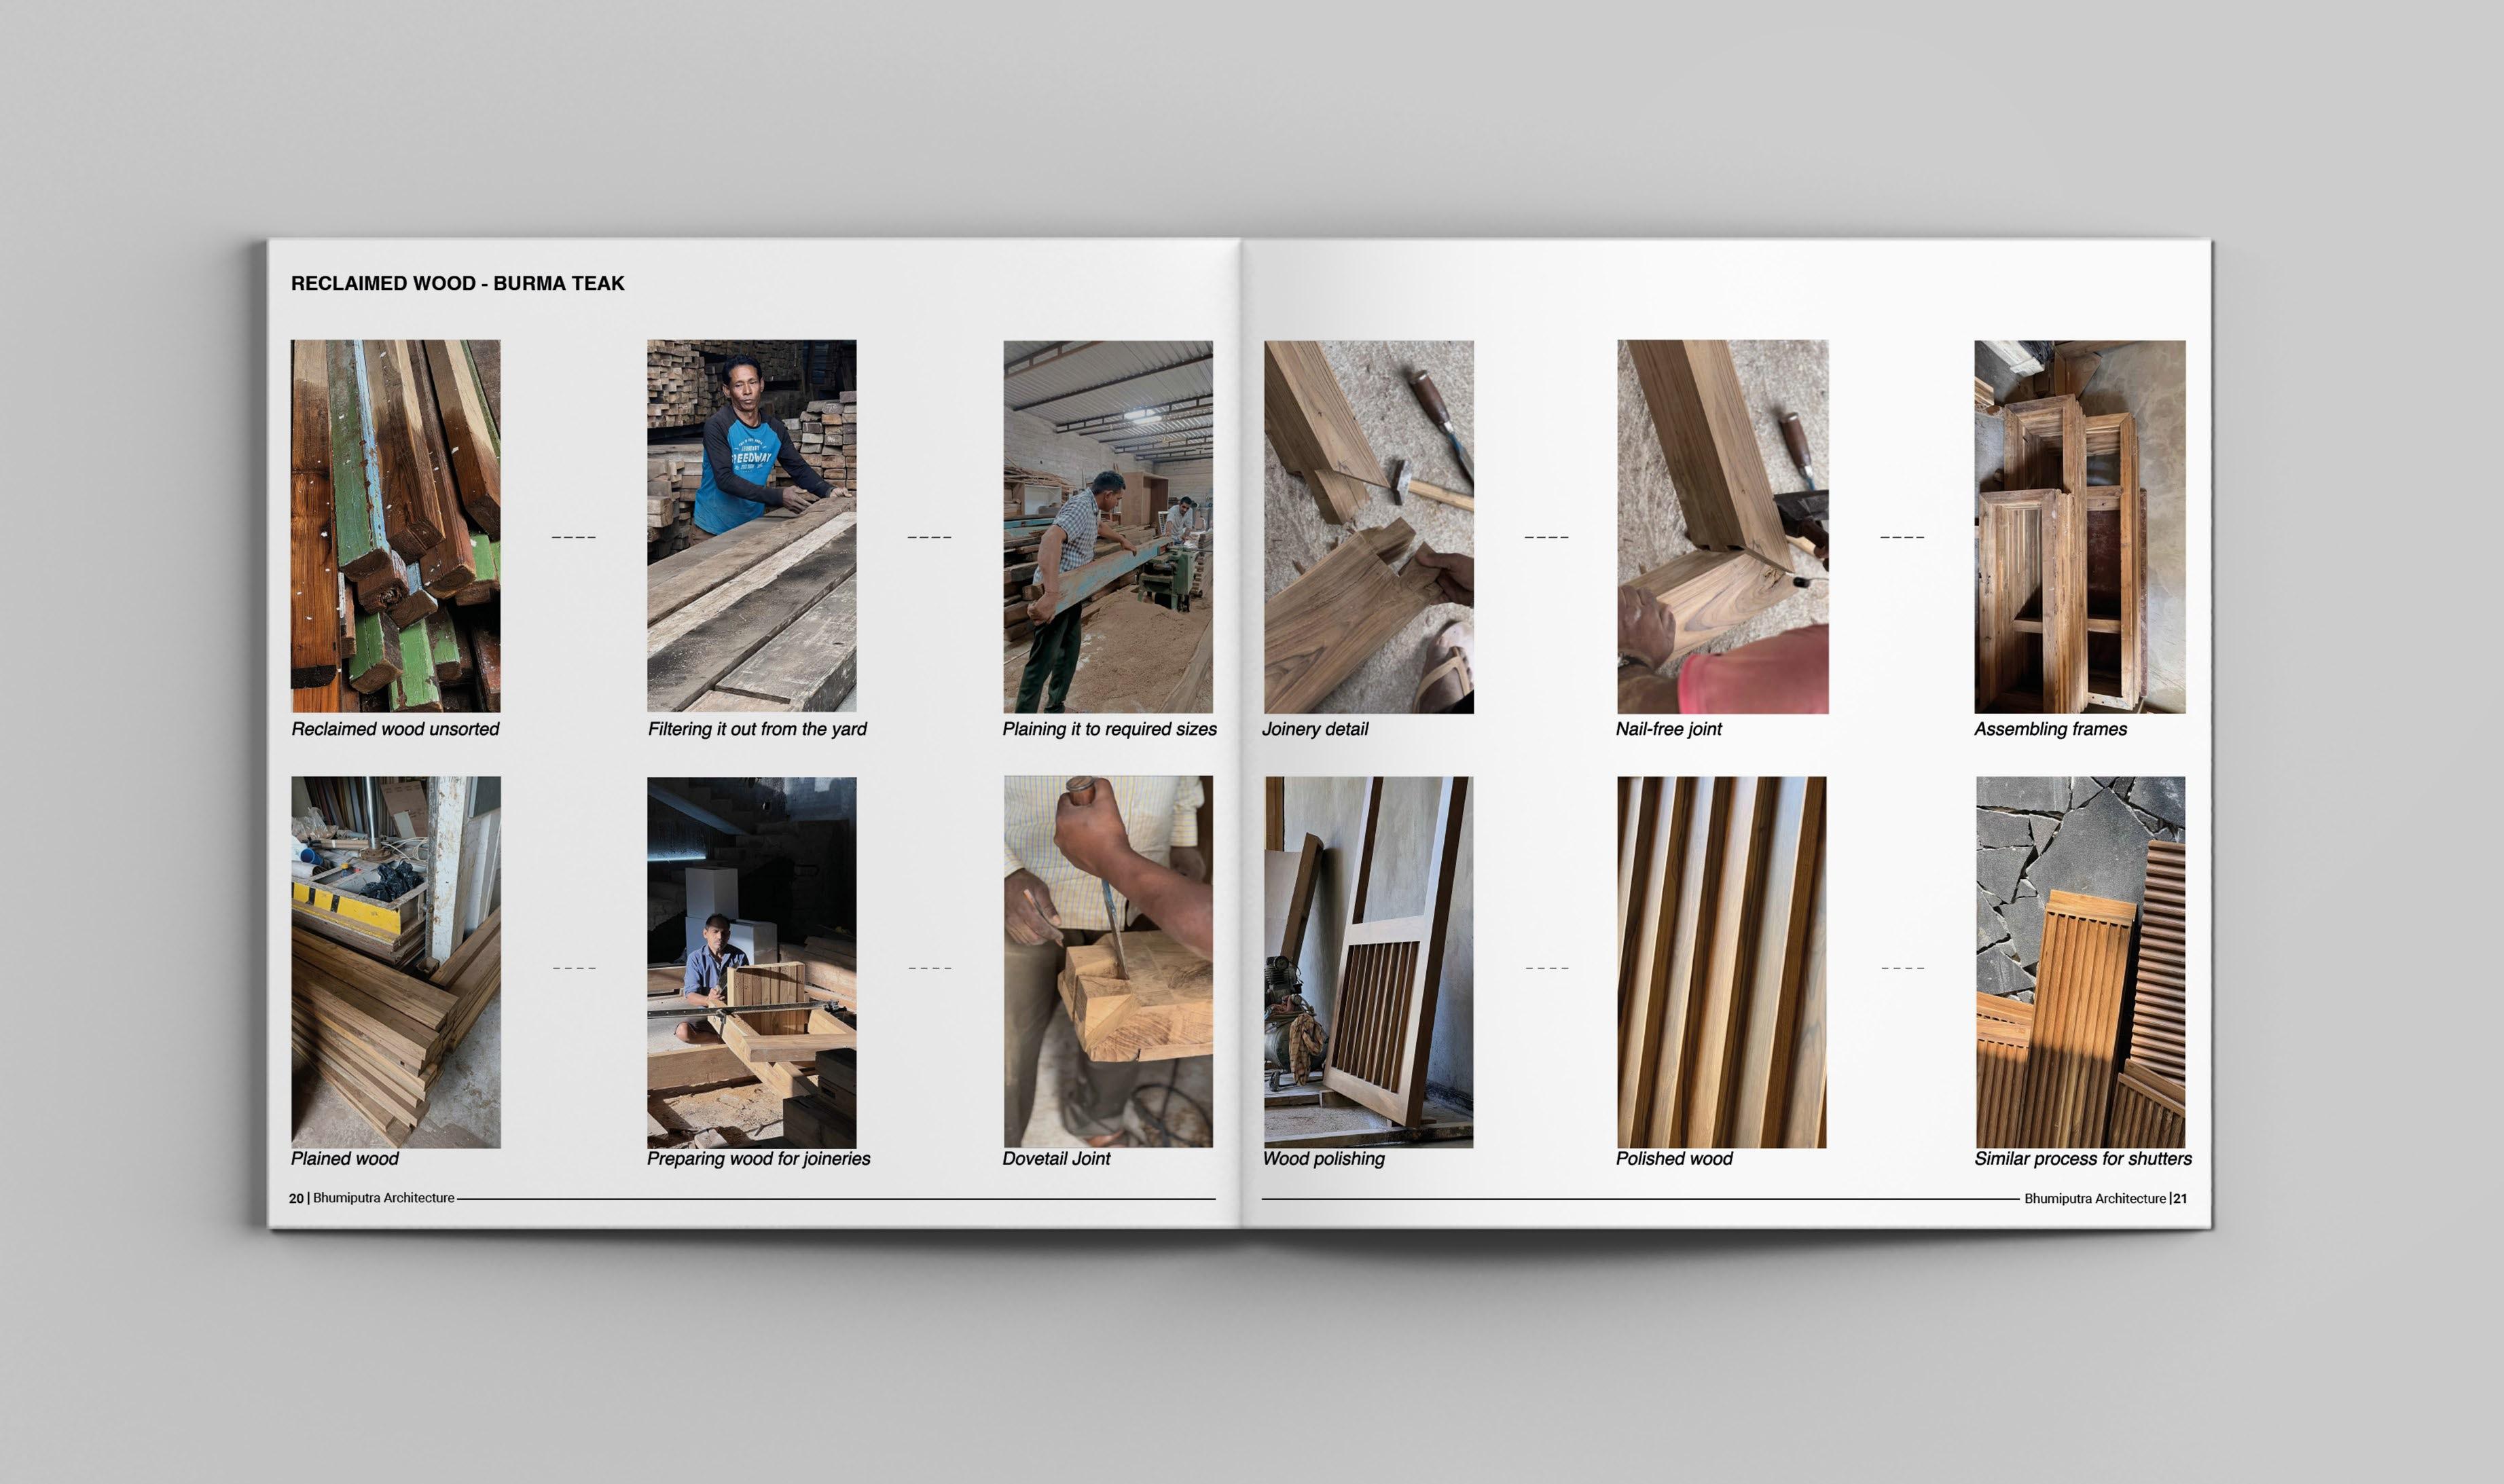Open the Assembling frames photo
Screen dimensions: 2504x1484
2079,526
